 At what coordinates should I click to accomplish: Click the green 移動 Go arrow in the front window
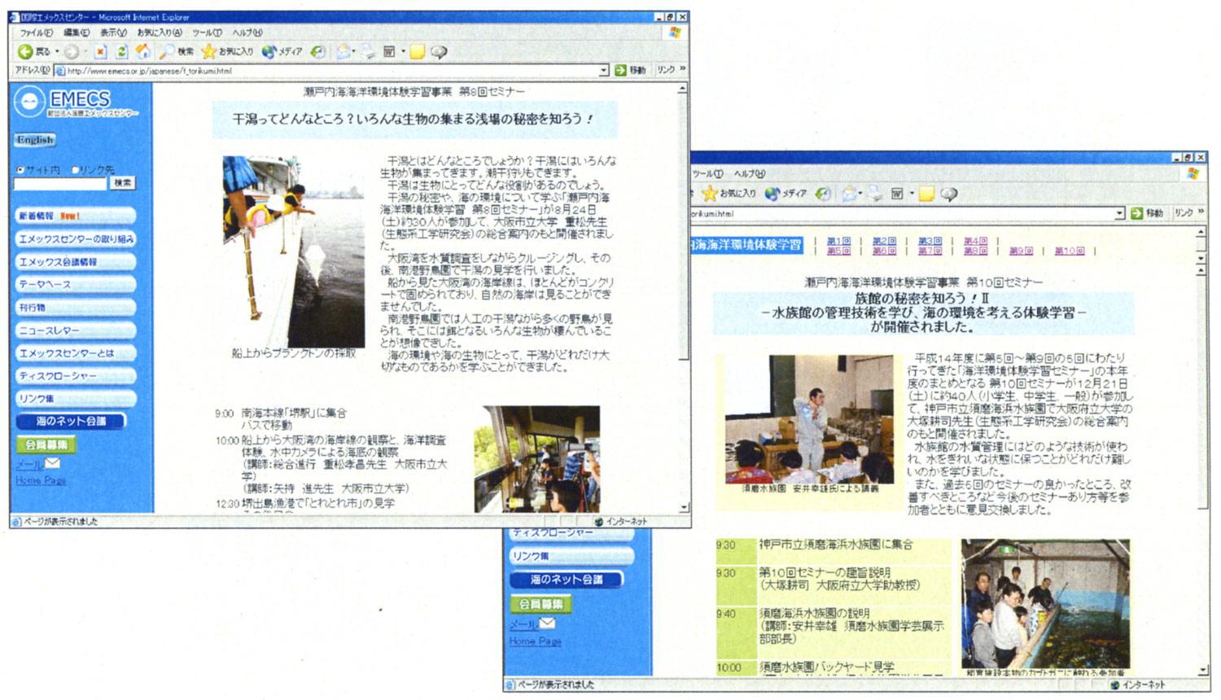coord(620,71)
